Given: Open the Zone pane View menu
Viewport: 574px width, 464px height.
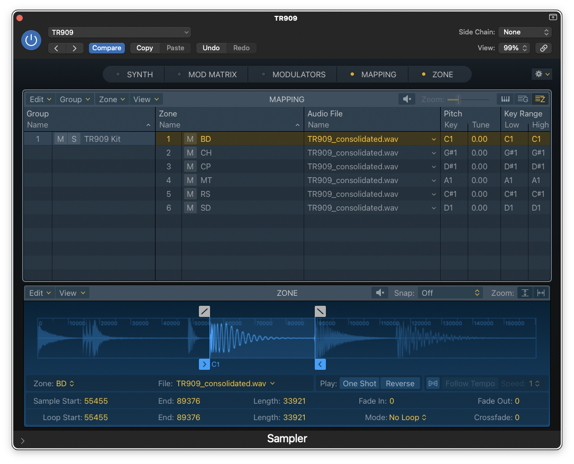Looking at the screenshot, I should coord(72,293).
